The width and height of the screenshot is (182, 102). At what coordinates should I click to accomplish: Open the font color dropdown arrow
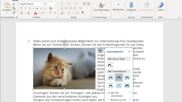39,13
